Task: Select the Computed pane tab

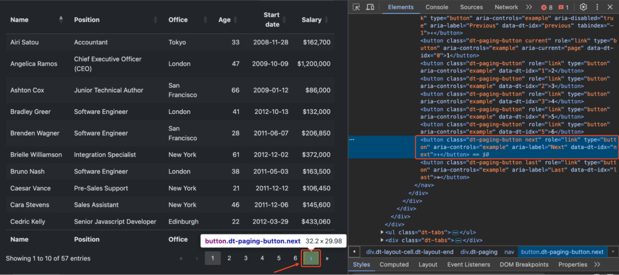Action: click(x=394, y=264)
